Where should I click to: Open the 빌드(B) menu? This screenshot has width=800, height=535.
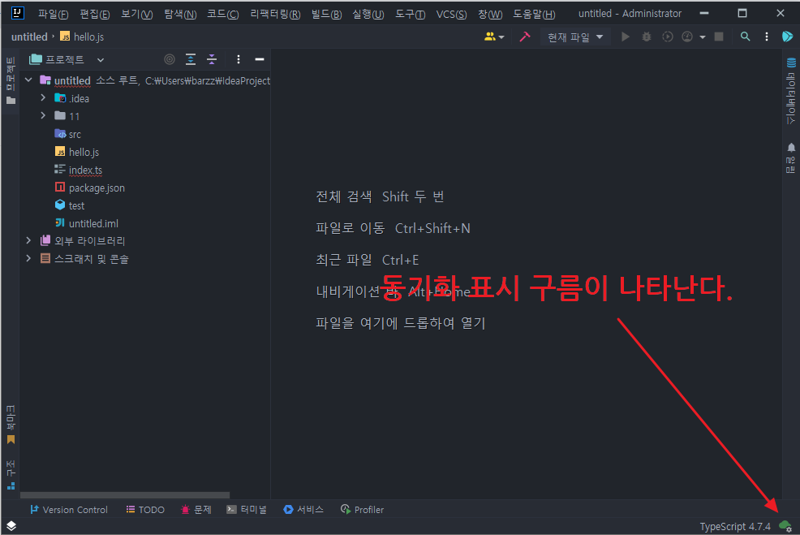coord(326,14)
